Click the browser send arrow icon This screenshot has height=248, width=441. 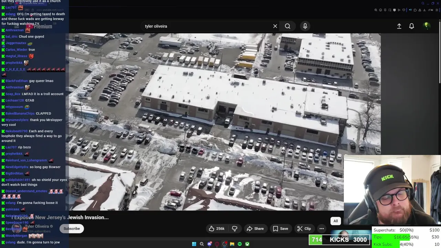point(399,10)
